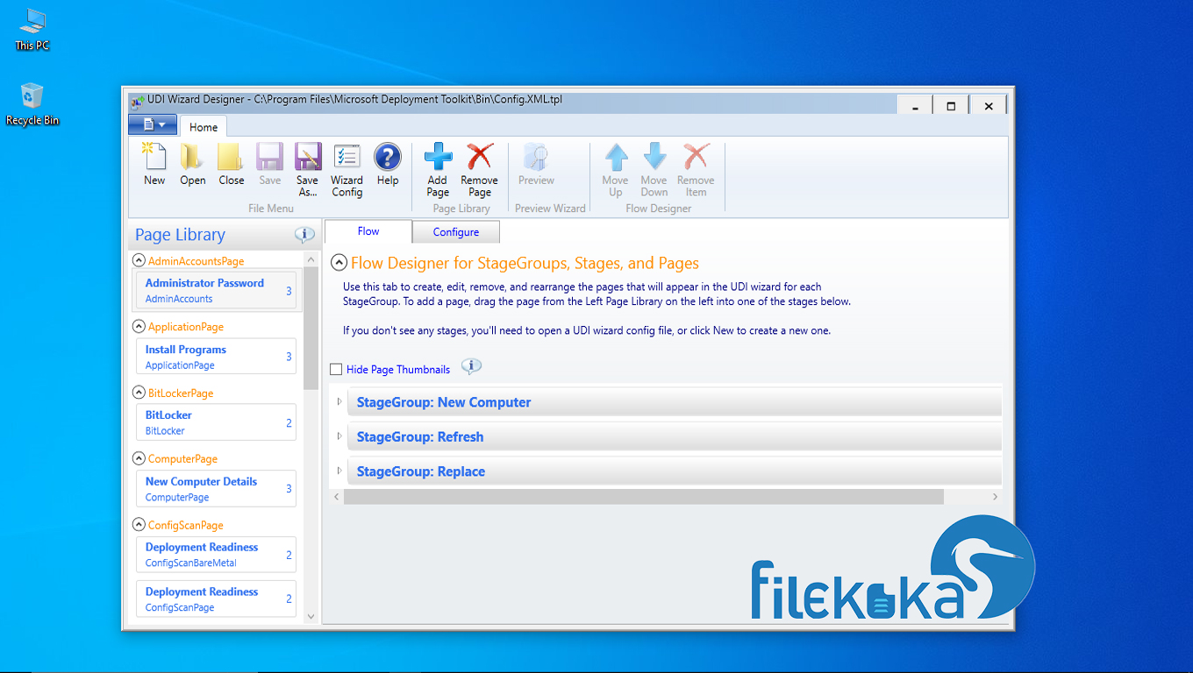
Task: Click Flow Designer horizontal scrollbar thumb
Action: click(643, 497)
